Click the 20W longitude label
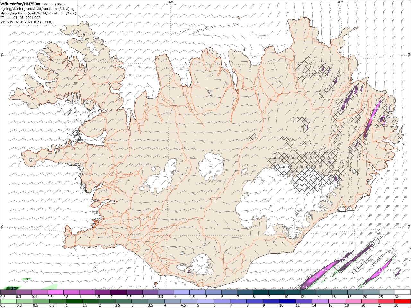This screenshot has width=411, height=308. tap(171, 2)
